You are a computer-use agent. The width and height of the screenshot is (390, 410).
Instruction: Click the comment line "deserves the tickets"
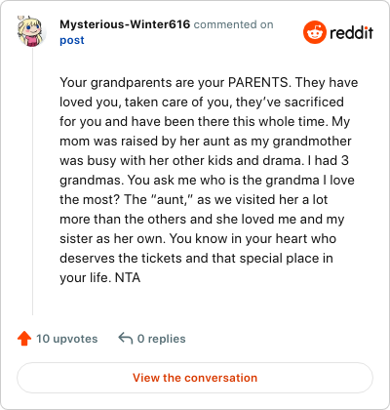[196, 259]
